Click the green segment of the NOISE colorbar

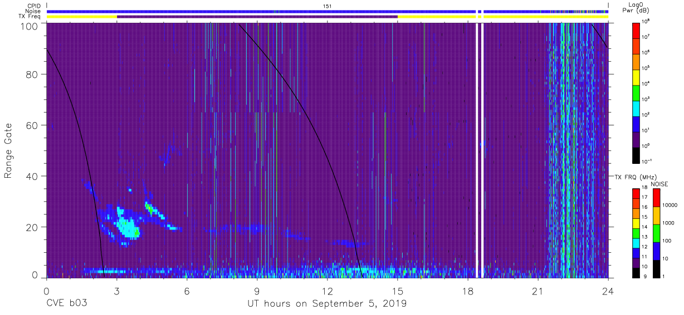coord(656,233)
